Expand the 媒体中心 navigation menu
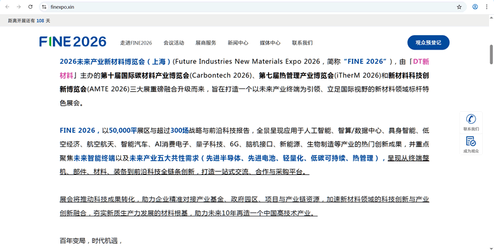This screenshot has width=494, height=251. click(270, 43)
